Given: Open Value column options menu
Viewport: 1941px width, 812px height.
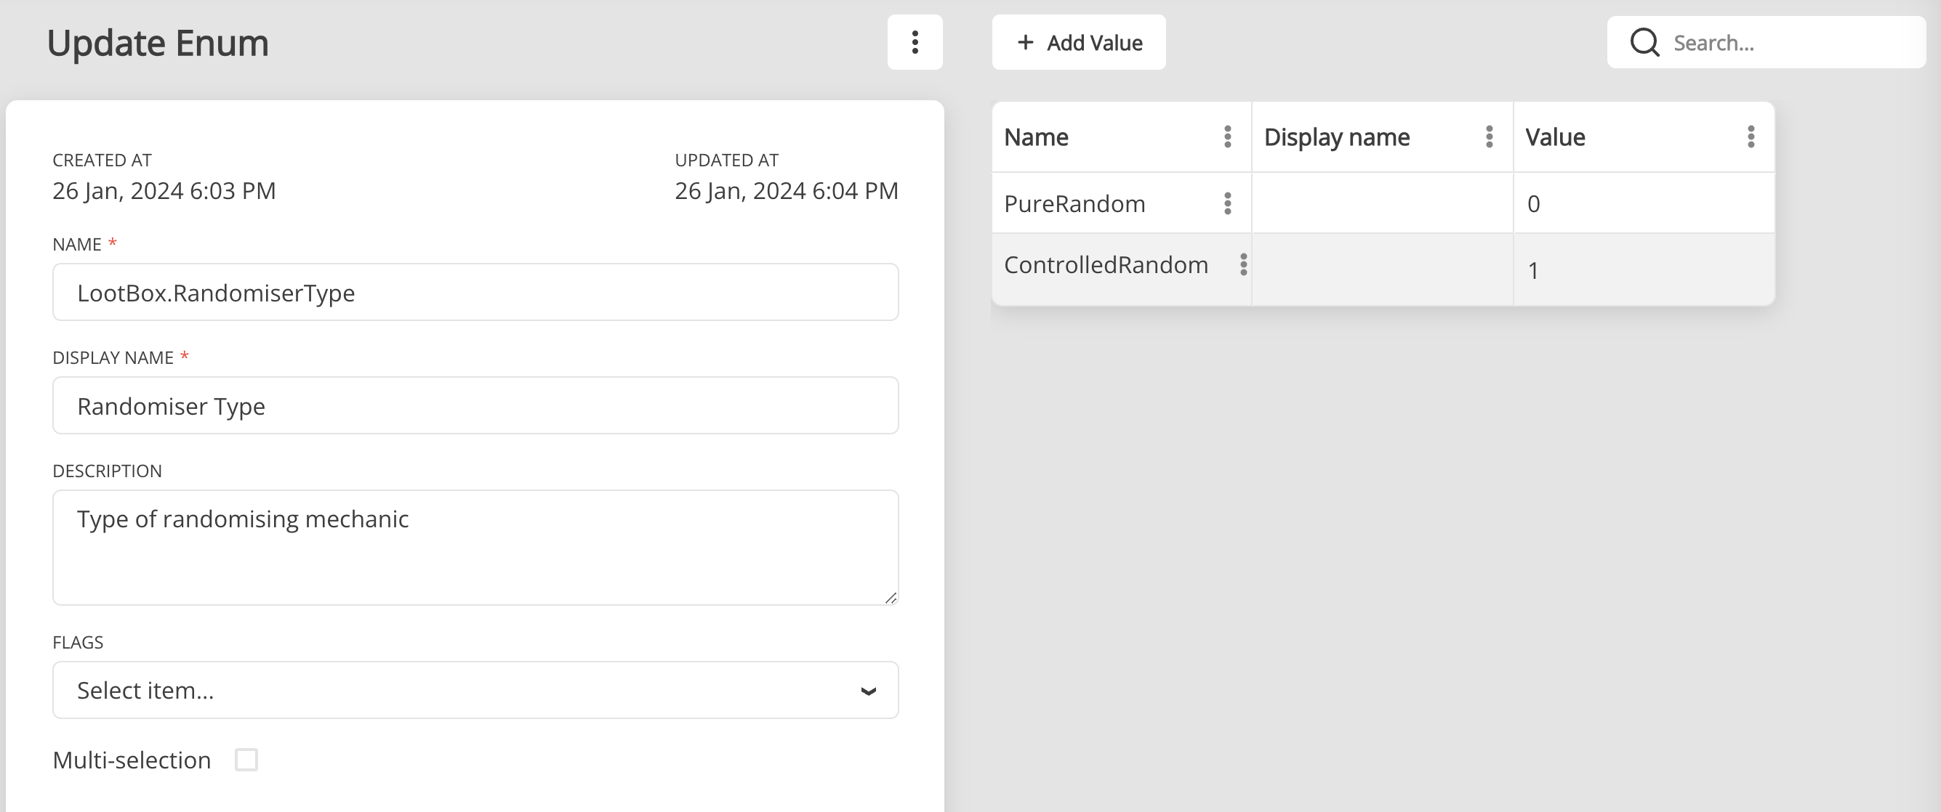Looking at the screenshot, I should (1751, 137).
